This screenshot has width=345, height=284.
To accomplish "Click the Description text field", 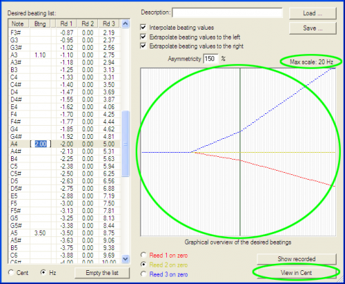I will click(227, 12).
